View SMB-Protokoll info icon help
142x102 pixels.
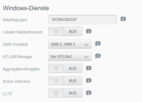tap(98, 44)
